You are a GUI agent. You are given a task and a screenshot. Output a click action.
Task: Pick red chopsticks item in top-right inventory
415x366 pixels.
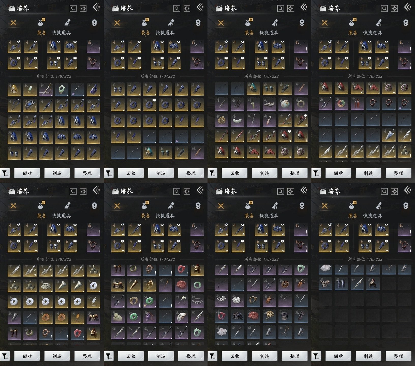point(357,103)
